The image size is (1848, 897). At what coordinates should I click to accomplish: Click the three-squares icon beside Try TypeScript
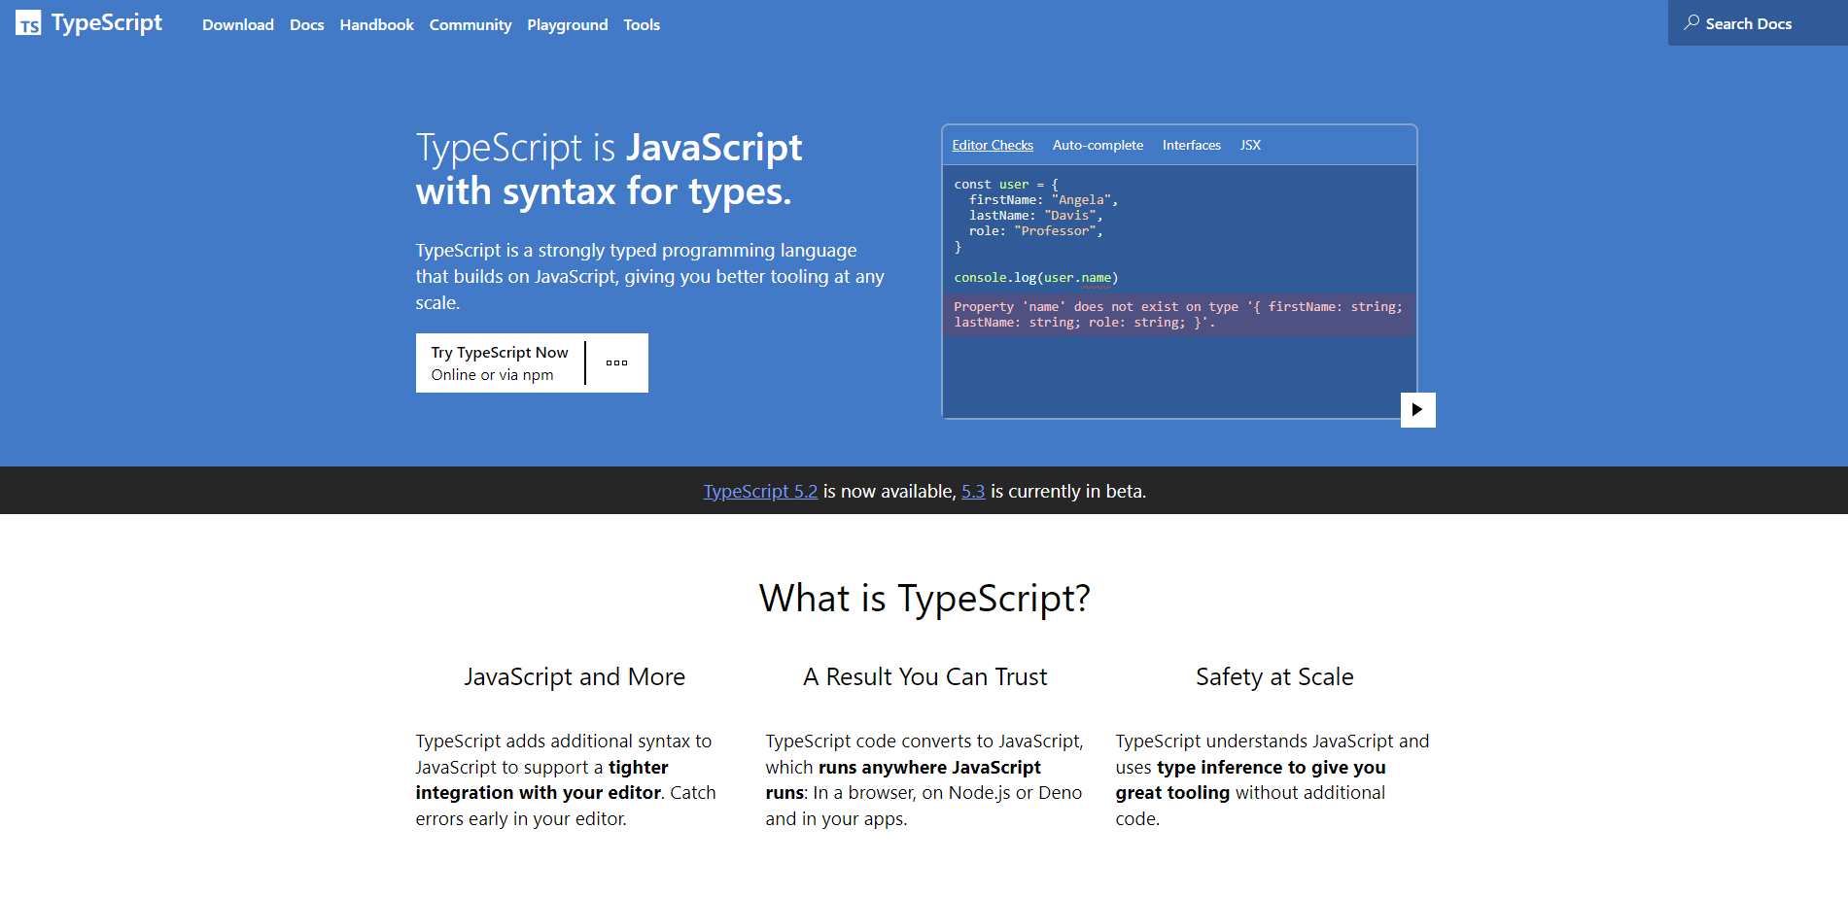click(x=617, y=363)
